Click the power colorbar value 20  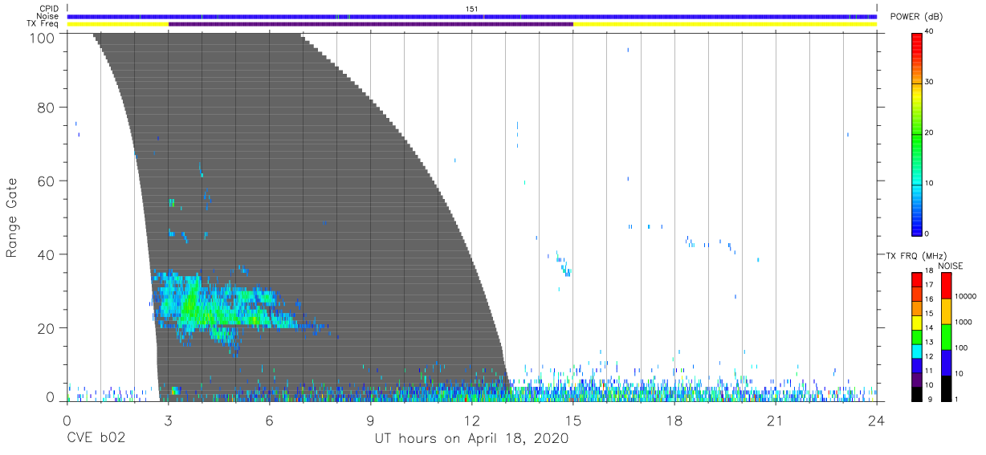(x=930, y=132)
